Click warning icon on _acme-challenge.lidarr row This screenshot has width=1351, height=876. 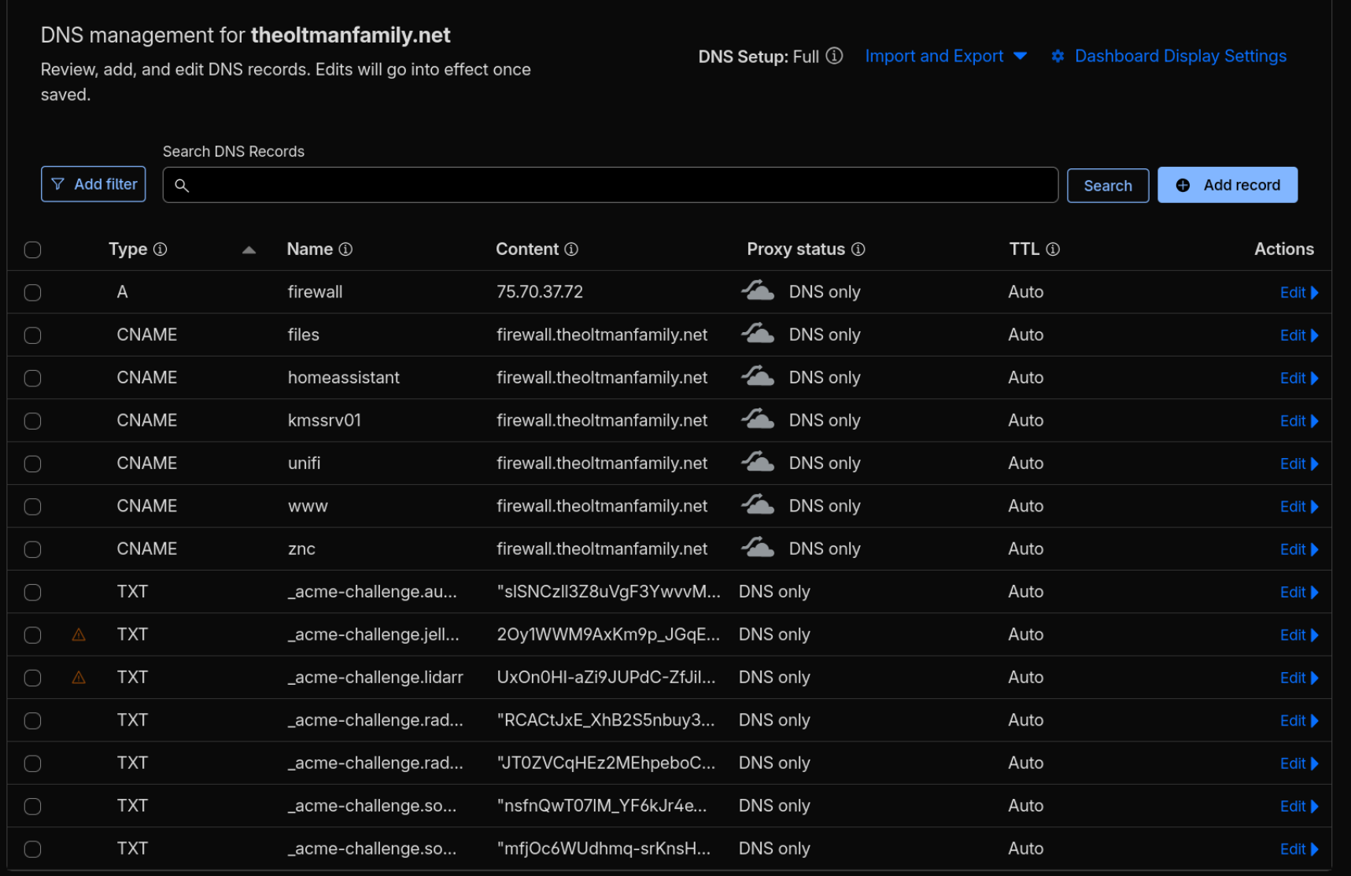pyautogui.click(x=79, y=678)
